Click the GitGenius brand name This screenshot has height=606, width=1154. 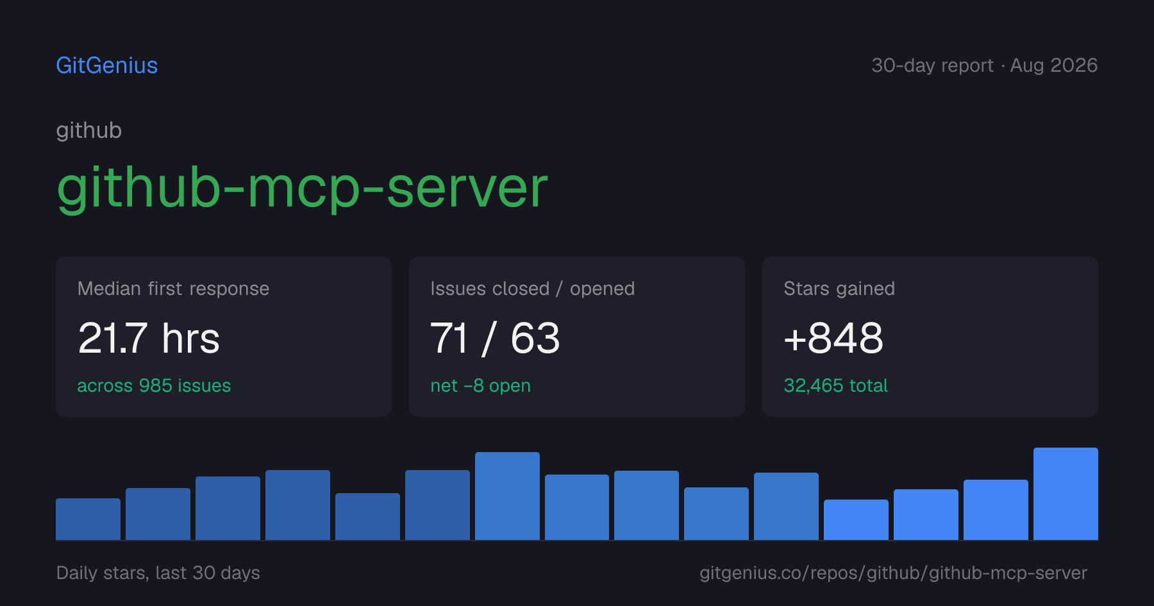(x=107, y=65)
